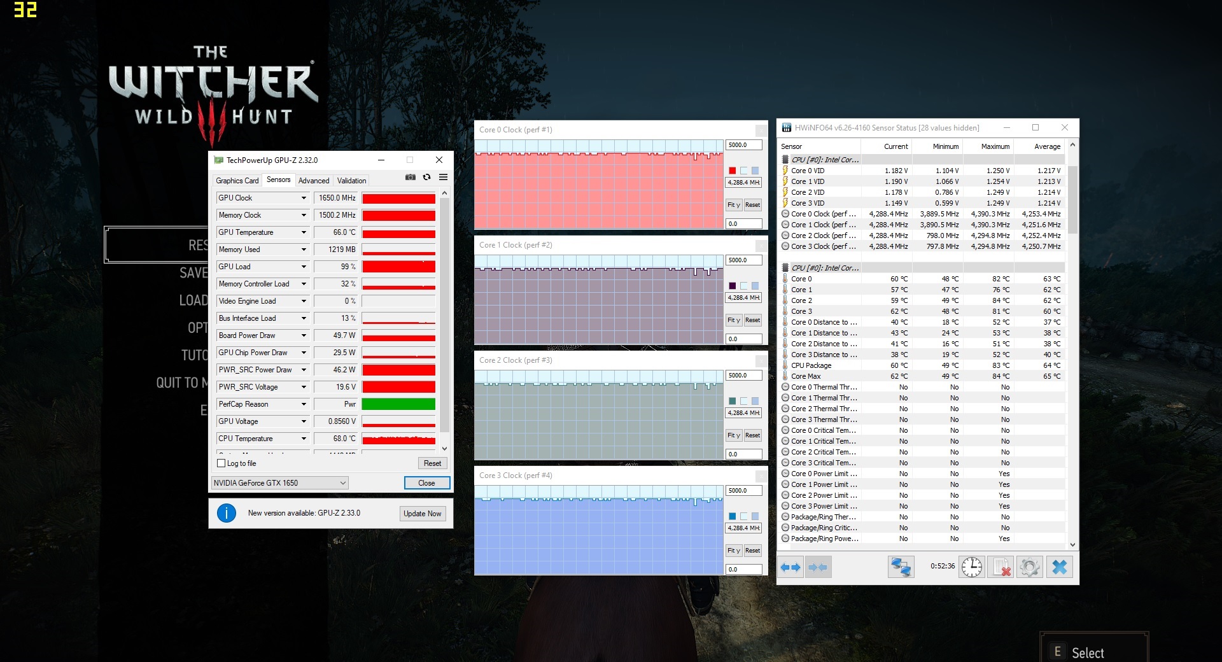Select the Sensors tab in GPU-Z
This screenshot has width=1222, height=662.
tap(278, 180)
